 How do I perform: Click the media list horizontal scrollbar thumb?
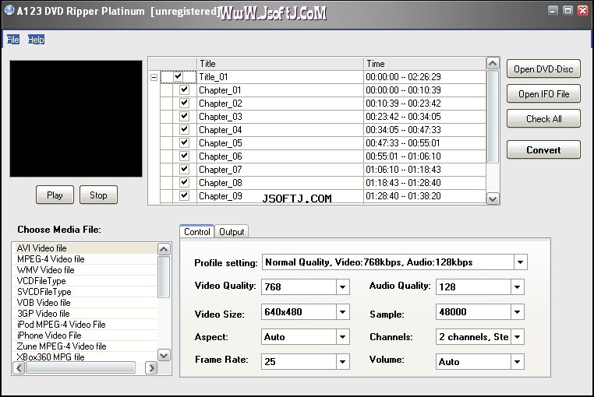[x=80, y=367]
